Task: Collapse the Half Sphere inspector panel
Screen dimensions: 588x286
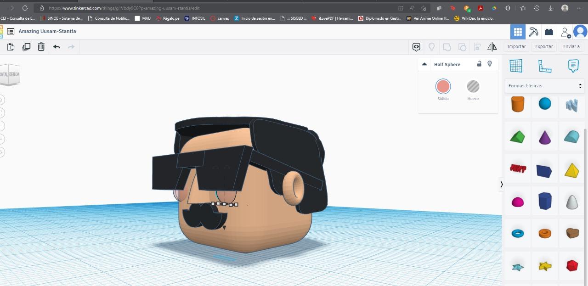Action: pos(424,64)
